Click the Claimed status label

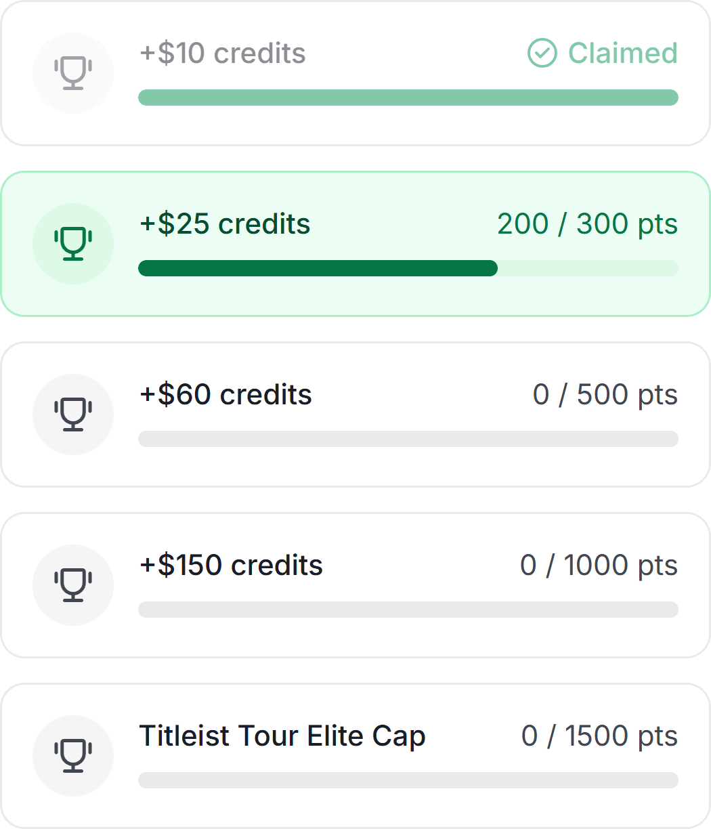[x=622, y=53]
